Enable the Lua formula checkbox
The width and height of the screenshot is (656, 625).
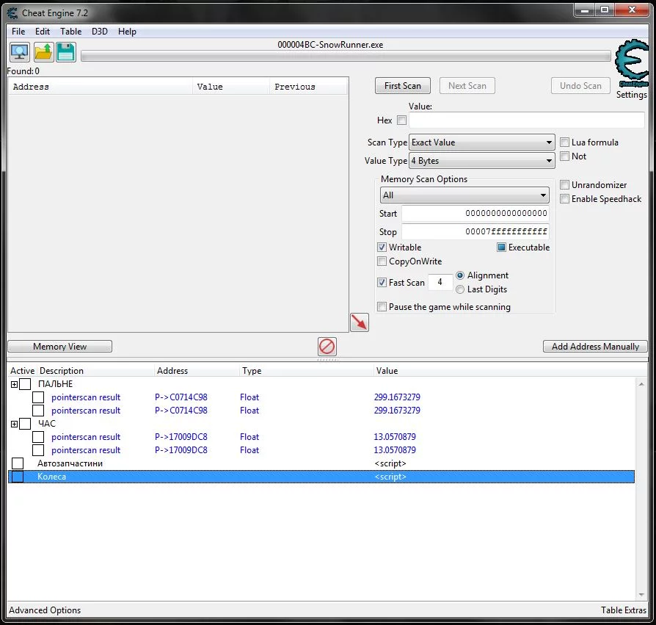[x=564, y=142]
